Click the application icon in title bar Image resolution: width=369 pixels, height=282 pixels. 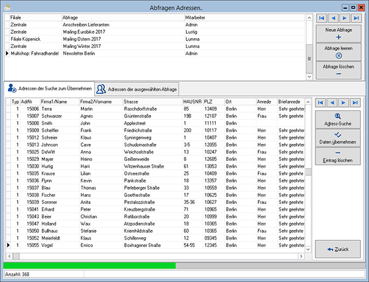[x=7, y=8]
